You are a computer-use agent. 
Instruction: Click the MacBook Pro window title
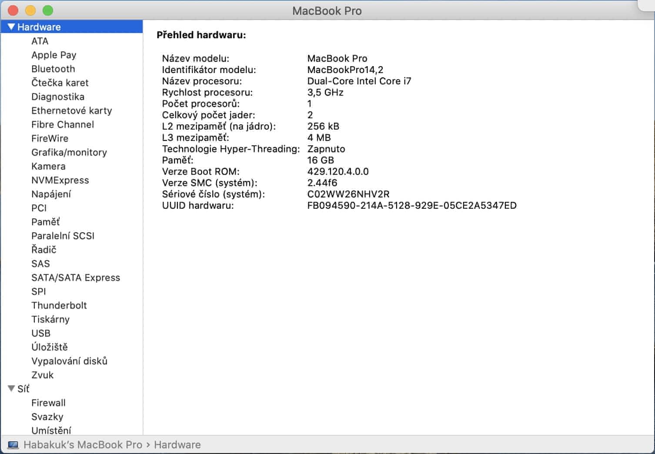(x=327, y=11)
